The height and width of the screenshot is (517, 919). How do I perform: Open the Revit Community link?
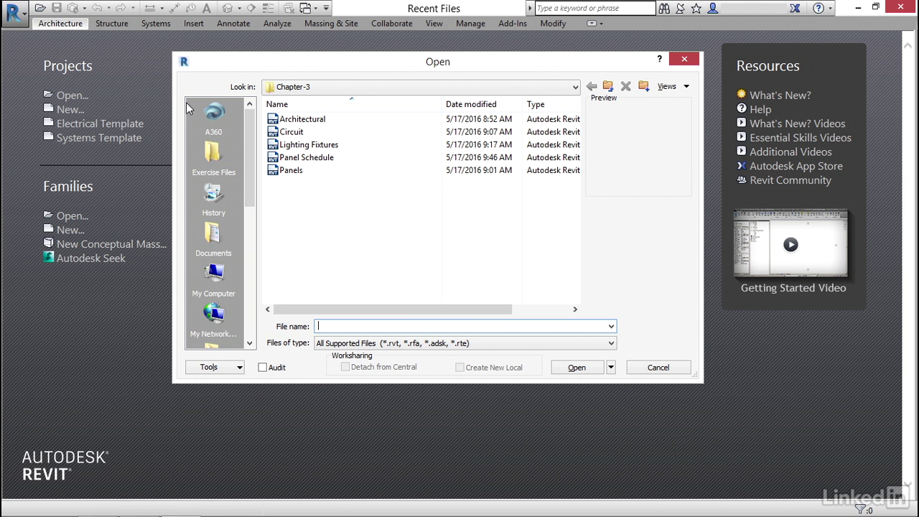(790, 180)
